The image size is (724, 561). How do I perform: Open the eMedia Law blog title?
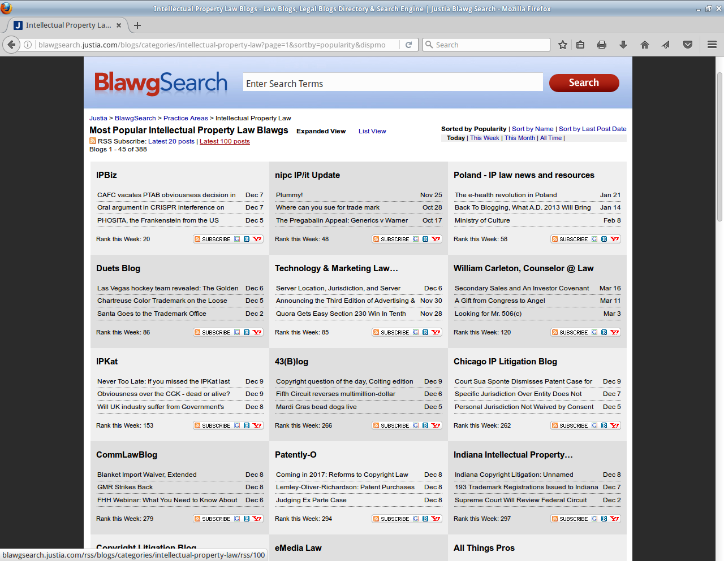[x=298, y=548]
